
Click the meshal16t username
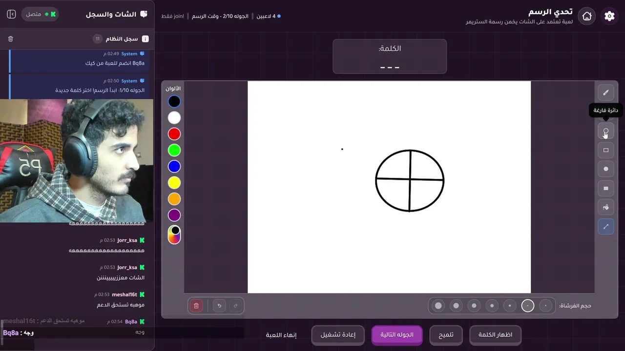click(x=125, y=294)
